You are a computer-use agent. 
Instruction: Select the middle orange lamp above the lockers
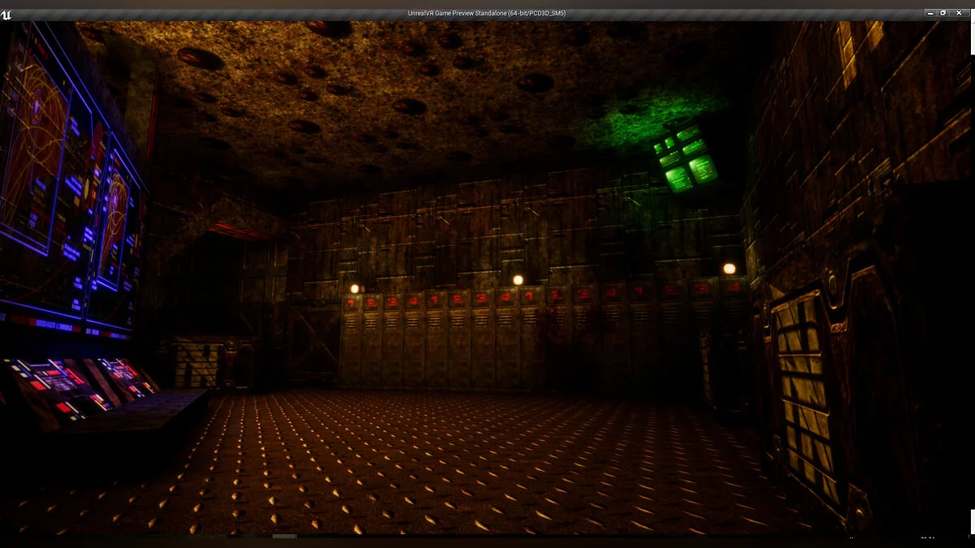[518, 280]
